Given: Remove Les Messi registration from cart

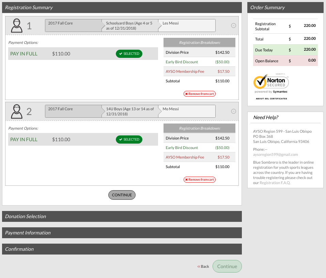Looking at the screenshot, I should pos(200,94).
